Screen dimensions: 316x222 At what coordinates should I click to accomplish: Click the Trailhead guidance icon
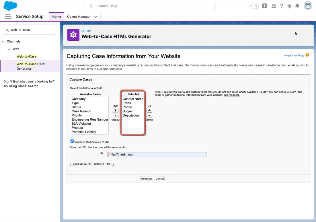tap(274, 6)
